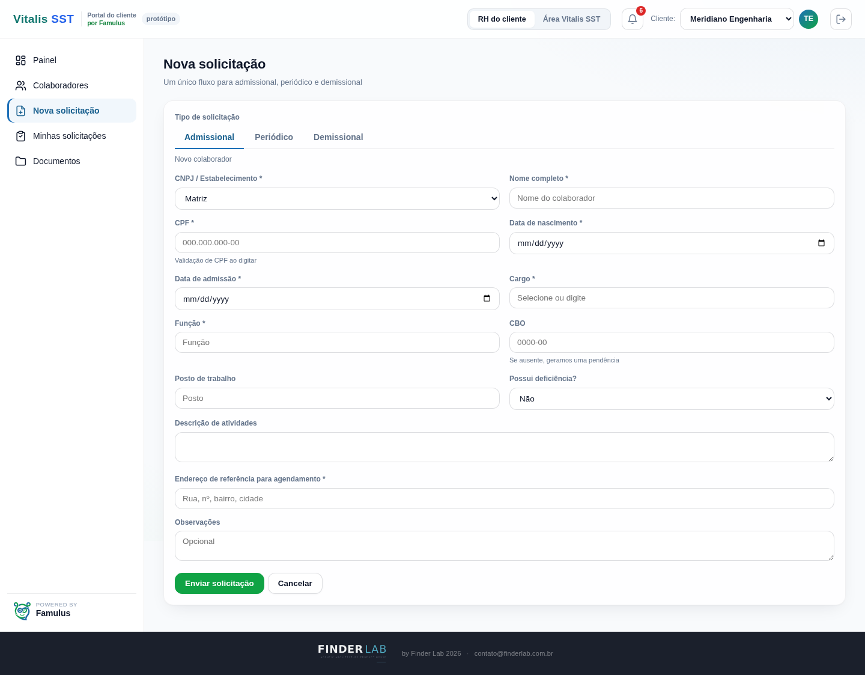Click 'Validação de CPF ao digitar' hint
The height and width of the screenshot is (675, 865).
coord(216,260)
